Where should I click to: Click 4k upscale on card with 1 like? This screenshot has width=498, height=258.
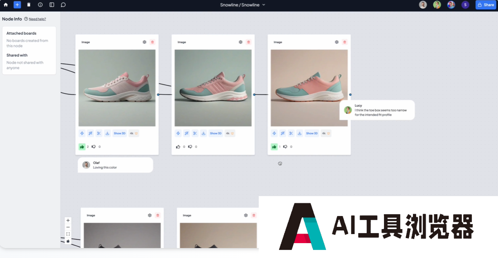coord(326,133)
